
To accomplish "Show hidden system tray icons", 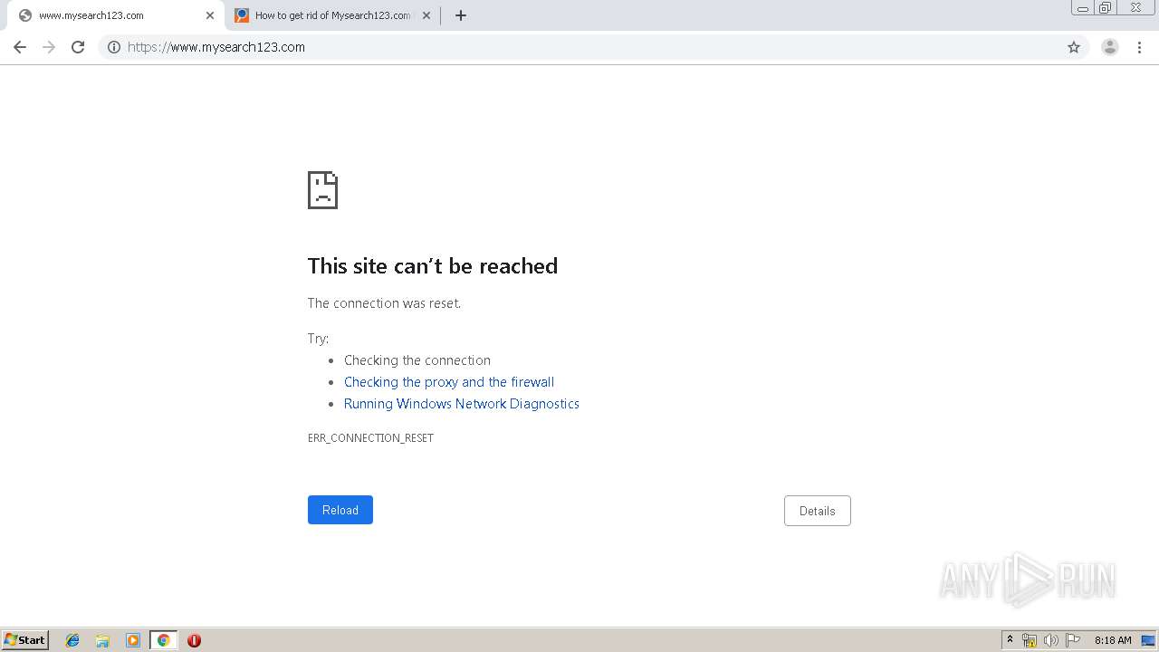I will (x=1010, y=640).
